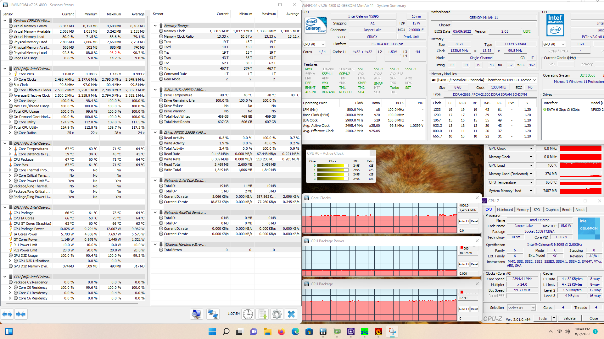Launch Firefox from the taskbar
This screenshot has width=604, height=339.
pyautogui.click(x=281, y=331)
